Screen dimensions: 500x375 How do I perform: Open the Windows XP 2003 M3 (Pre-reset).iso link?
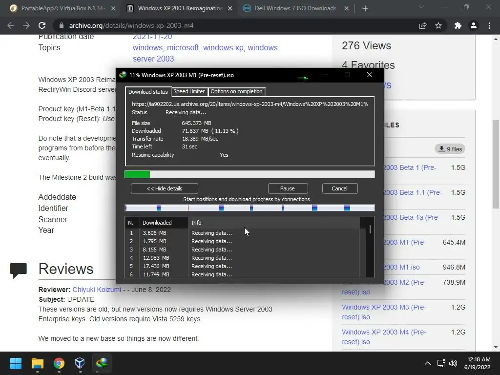[384, 312]
